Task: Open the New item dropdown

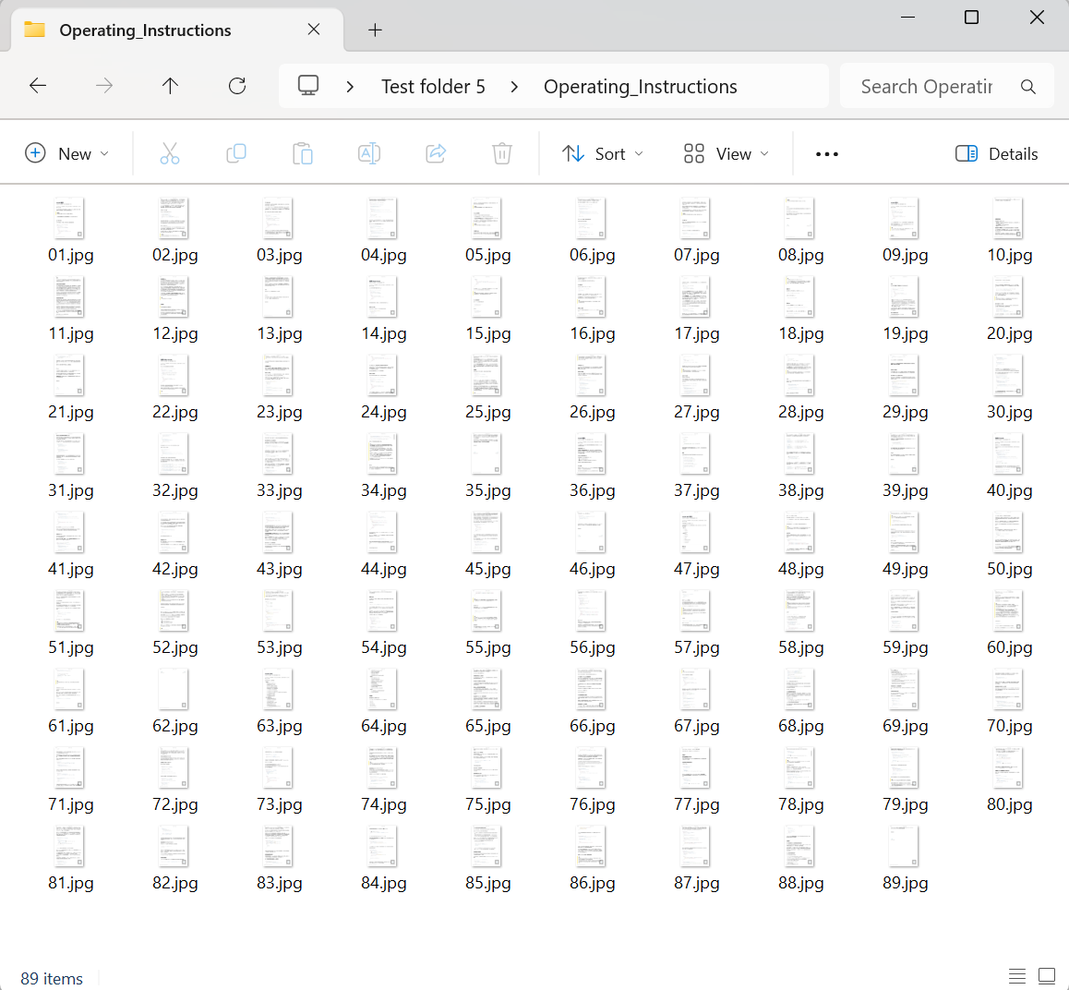Action: pyautogui.click(x=67, y=153)
